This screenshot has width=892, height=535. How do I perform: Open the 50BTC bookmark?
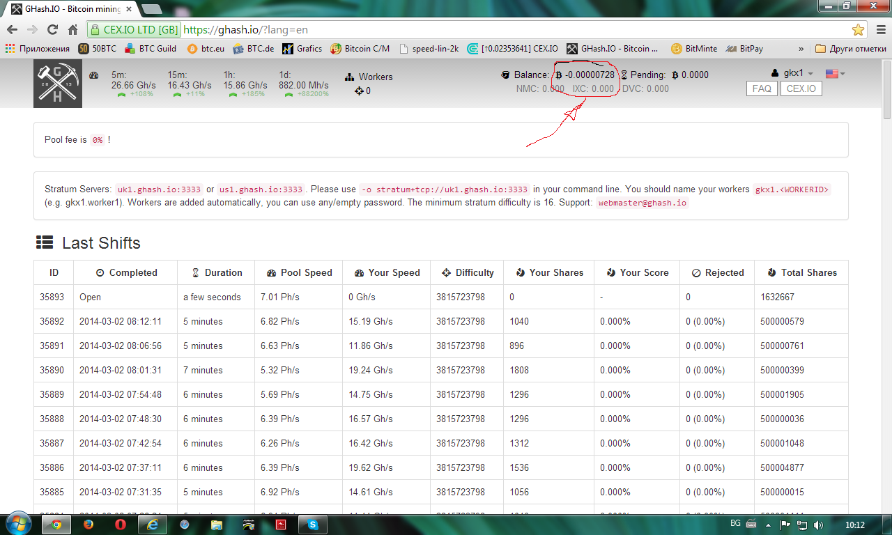tap(98, 49)
